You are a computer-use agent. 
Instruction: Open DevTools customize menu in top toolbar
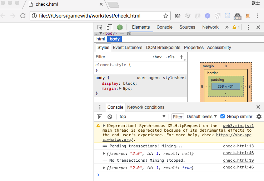tap(248, 27)
